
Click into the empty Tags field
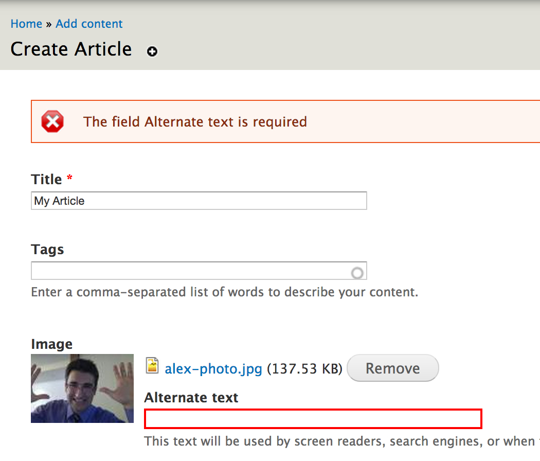pos(199,271)
